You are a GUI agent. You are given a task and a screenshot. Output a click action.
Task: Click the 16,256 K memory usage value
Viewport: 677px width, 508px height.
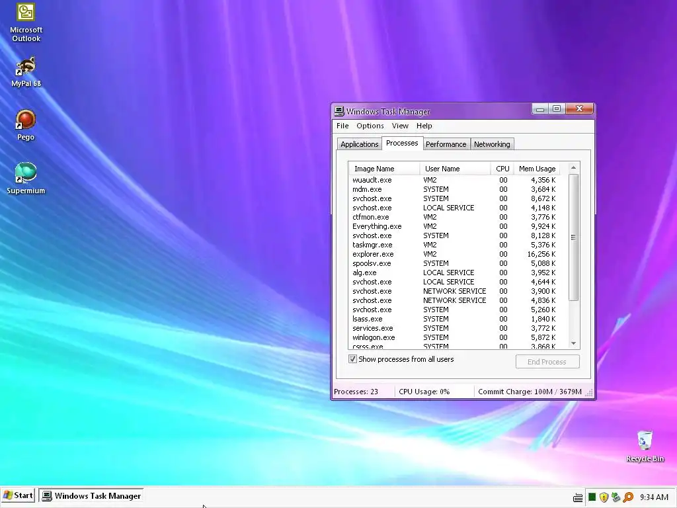pyautogui.click(x=541, y=254)
